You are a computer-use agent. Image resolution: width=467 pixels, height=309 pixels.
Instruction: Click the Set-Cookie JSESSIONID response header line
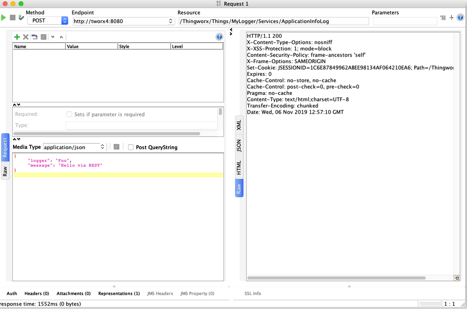click(x=350, y=68)
